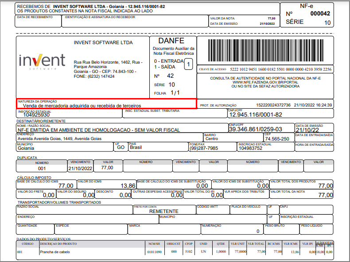This screenshot has width=350, height=262.
Task: Click Valor do Frete 0,00
Action: (49, 195)
